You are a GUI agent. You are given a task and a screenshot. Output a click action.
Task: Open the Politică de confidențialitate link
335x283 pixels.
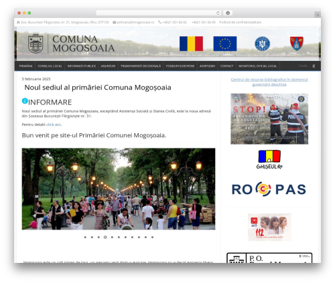240,22
